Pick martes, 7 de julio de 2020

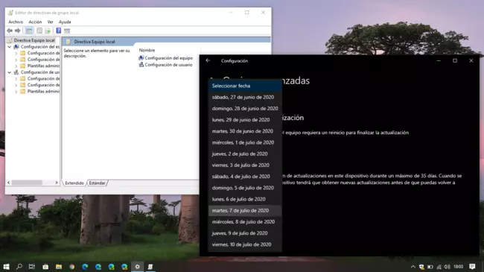(245, 210)
